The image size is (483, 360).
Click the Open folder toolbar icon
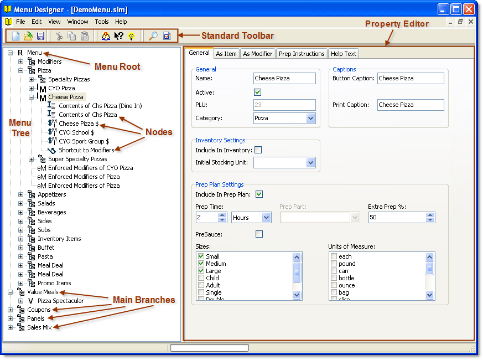[x=28, y=37]
